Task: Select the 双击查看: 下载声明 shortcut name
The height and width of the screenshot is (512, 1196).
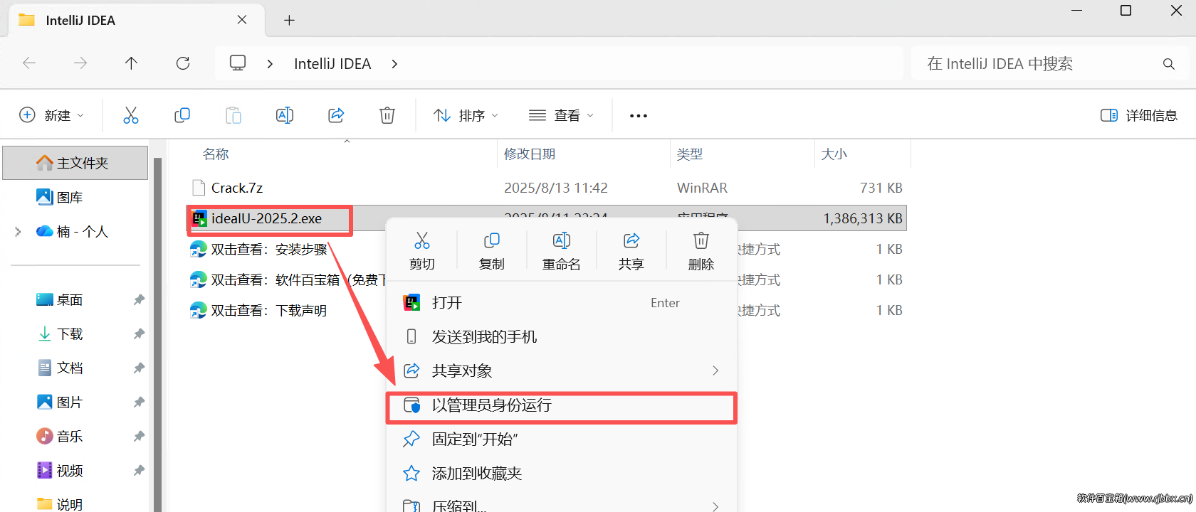Action: [269, 311]
